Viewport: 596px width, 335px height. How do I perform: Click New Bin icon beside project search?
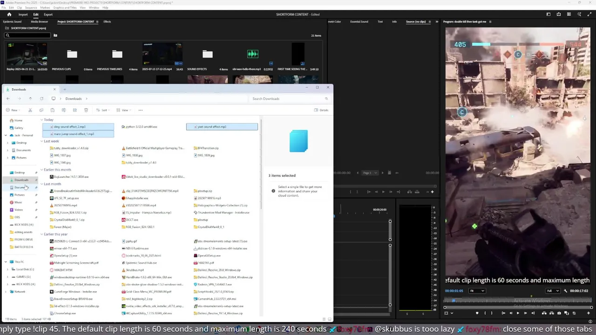point(55,35)
